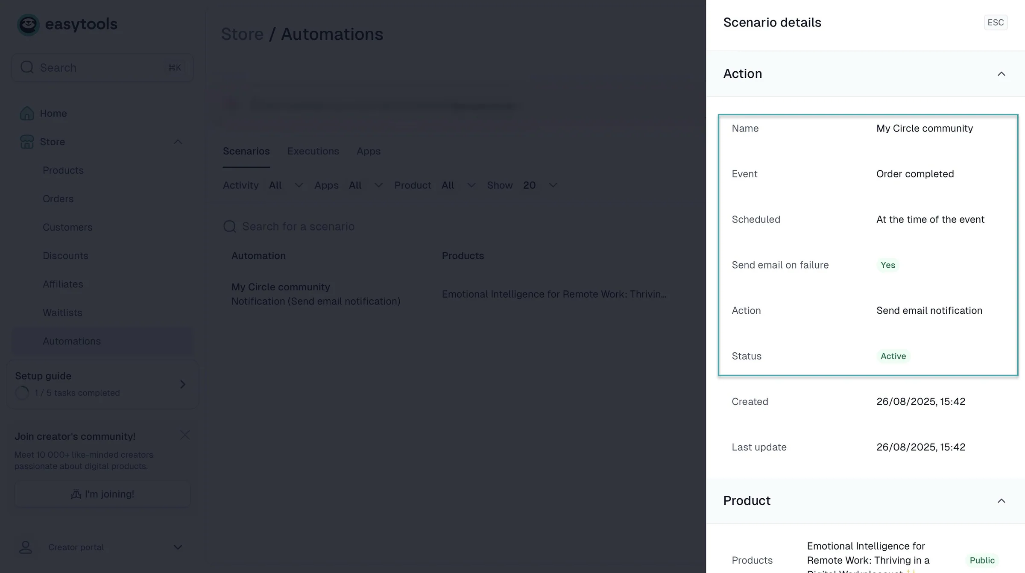Close panel with ESC button
1025x573 pixels.
[x=996, y=23]
